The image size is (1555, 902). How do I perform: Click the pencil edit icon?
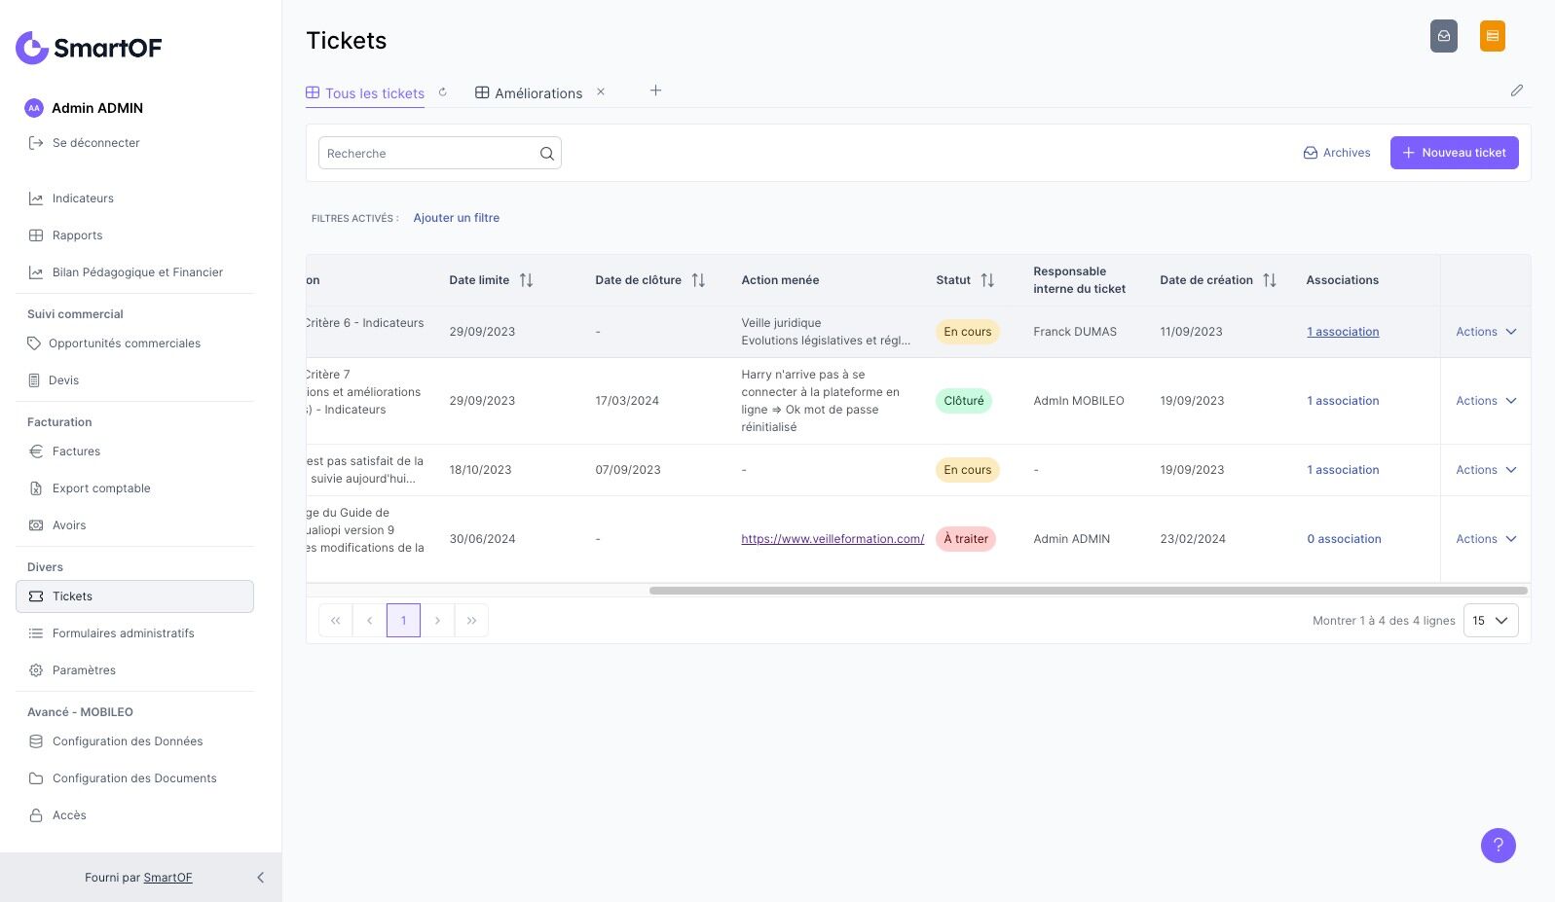click(1517, 90)
